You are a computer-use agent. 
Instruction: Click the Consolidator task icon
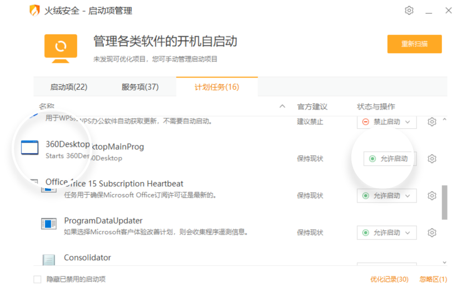[48, 260]
